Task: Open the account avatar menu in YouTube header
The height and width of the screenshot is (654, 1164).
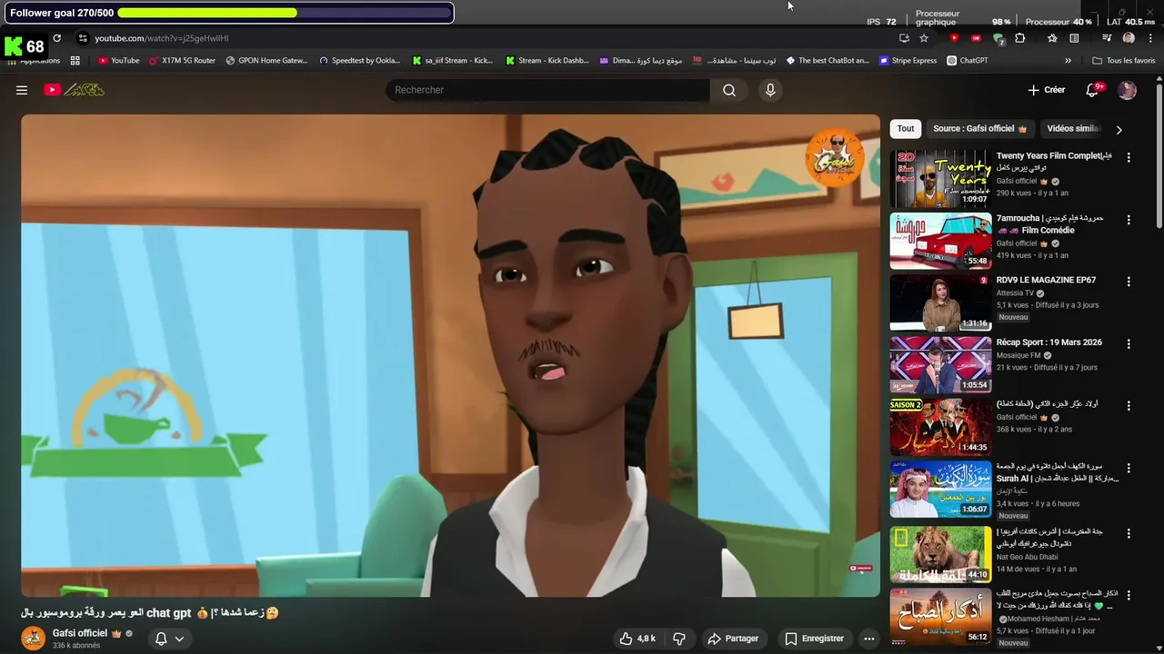Action: 1127,90
